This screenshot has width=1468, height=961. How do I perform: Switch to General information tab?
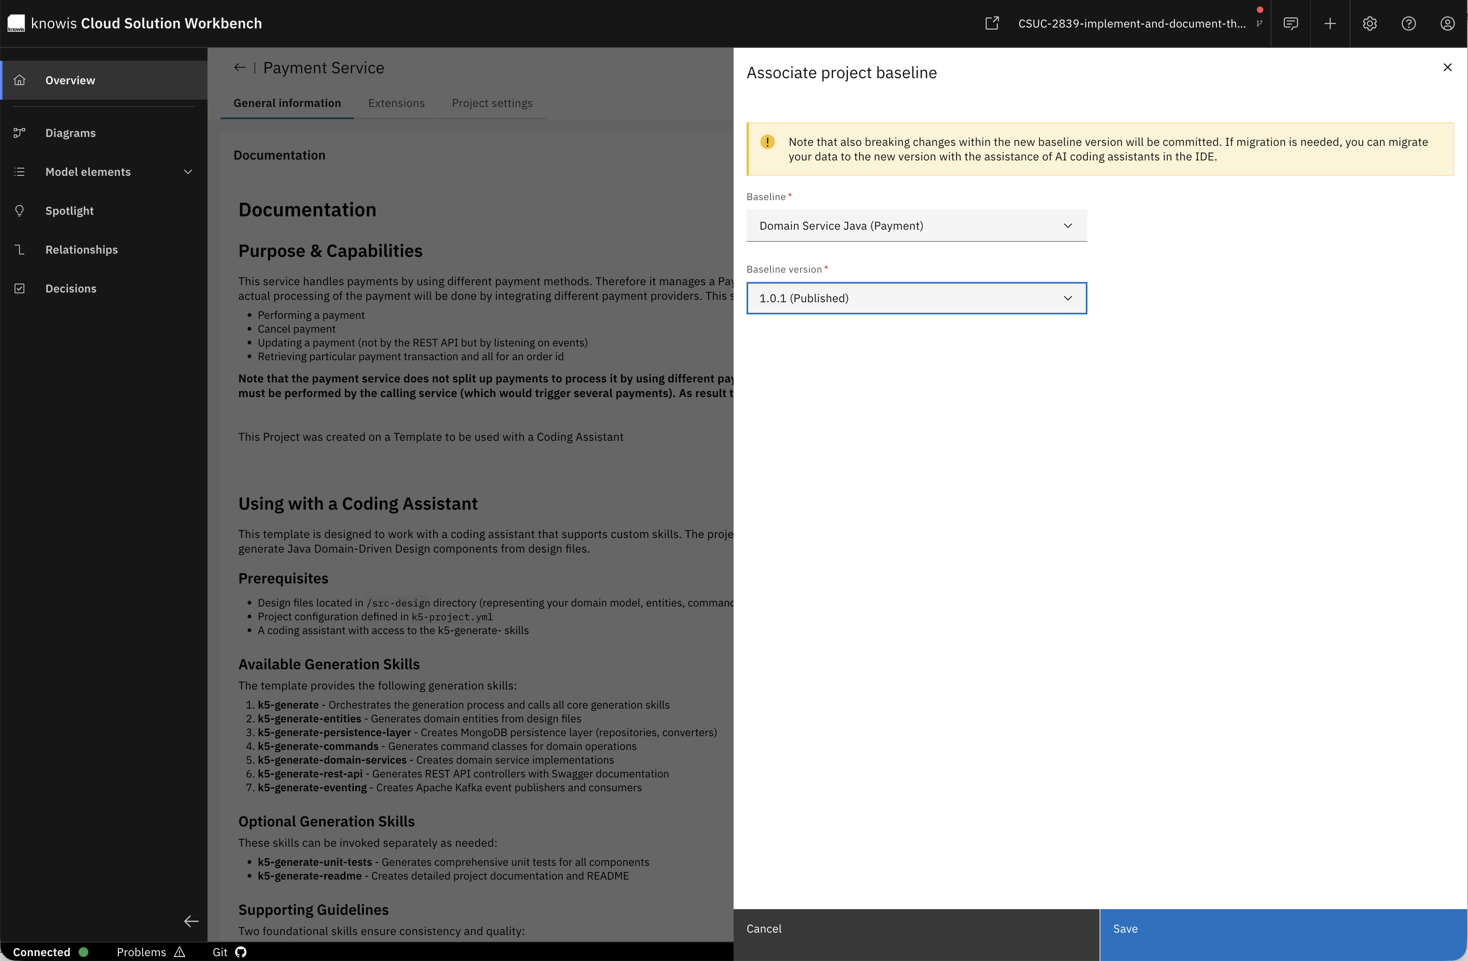(287, 103)
